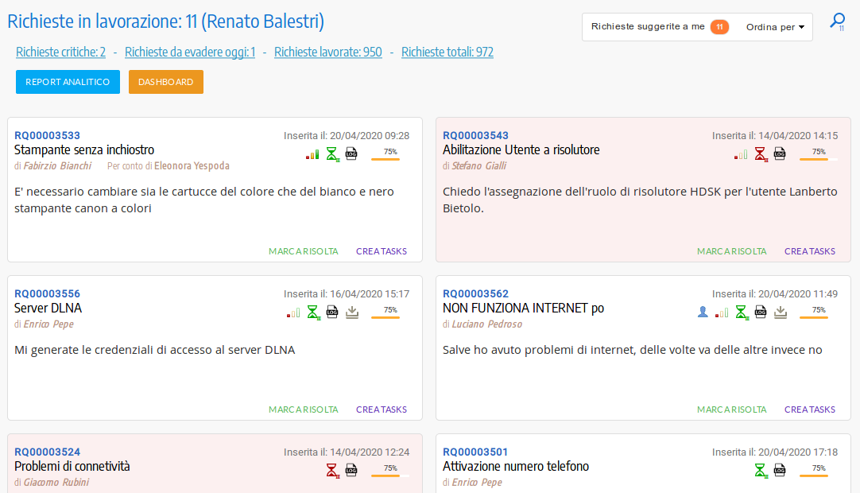The image size is (860, 493).
Task: Click CREA TASKS on Server DLNA card
Action: 381,410
